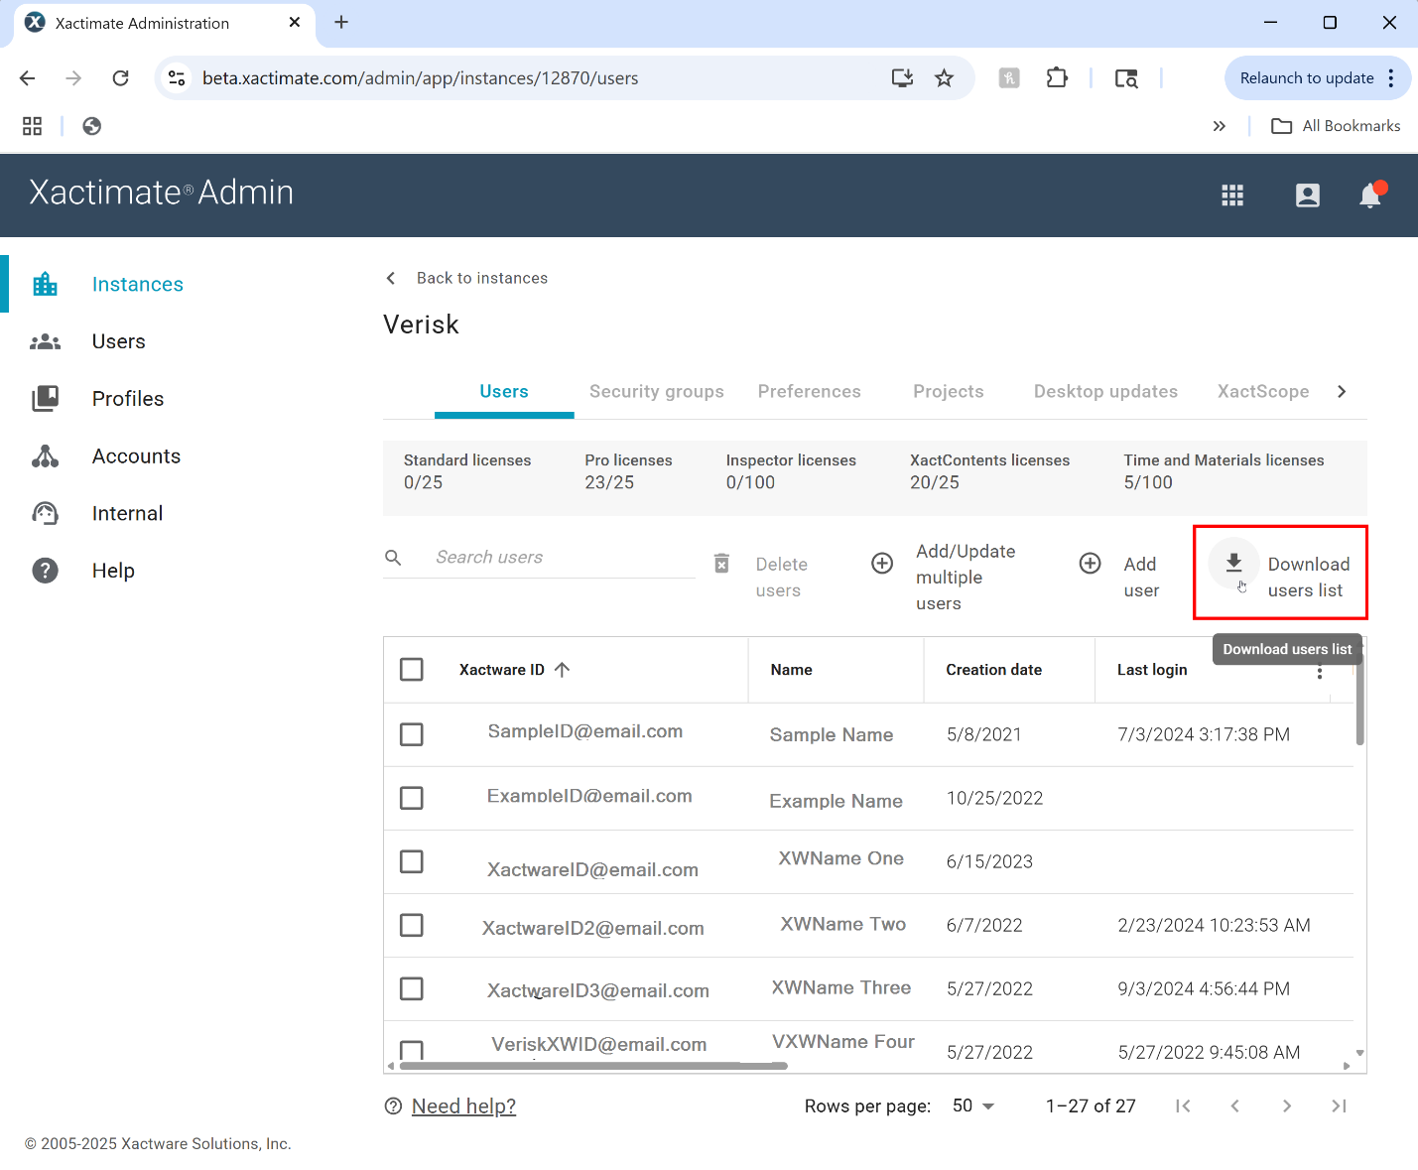Click the Download users list arrow icon

click(x=1233, y=563)
